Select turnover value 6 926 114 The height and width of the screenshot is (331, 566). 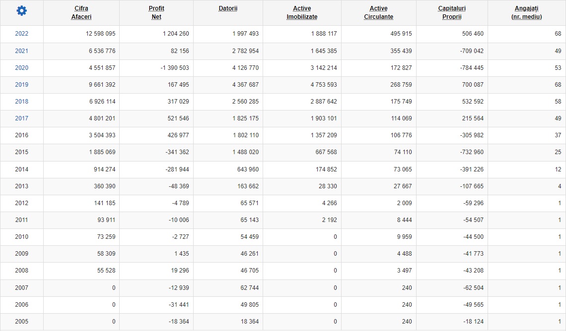click(102, 101)
